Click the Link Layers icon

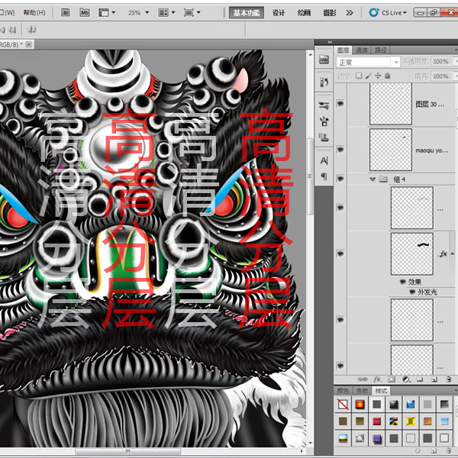click(363, 379)
